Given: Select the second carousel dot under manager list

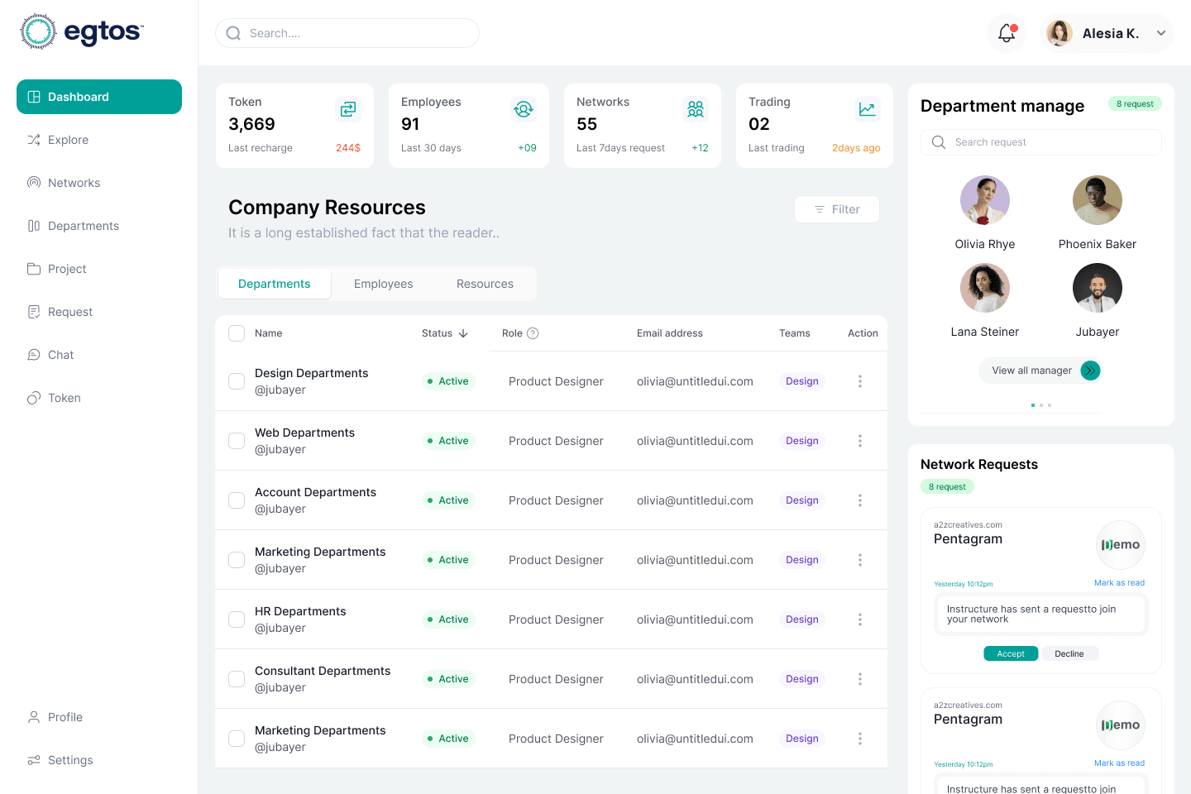Looking at the screenshot, I should coord(1040,405).
